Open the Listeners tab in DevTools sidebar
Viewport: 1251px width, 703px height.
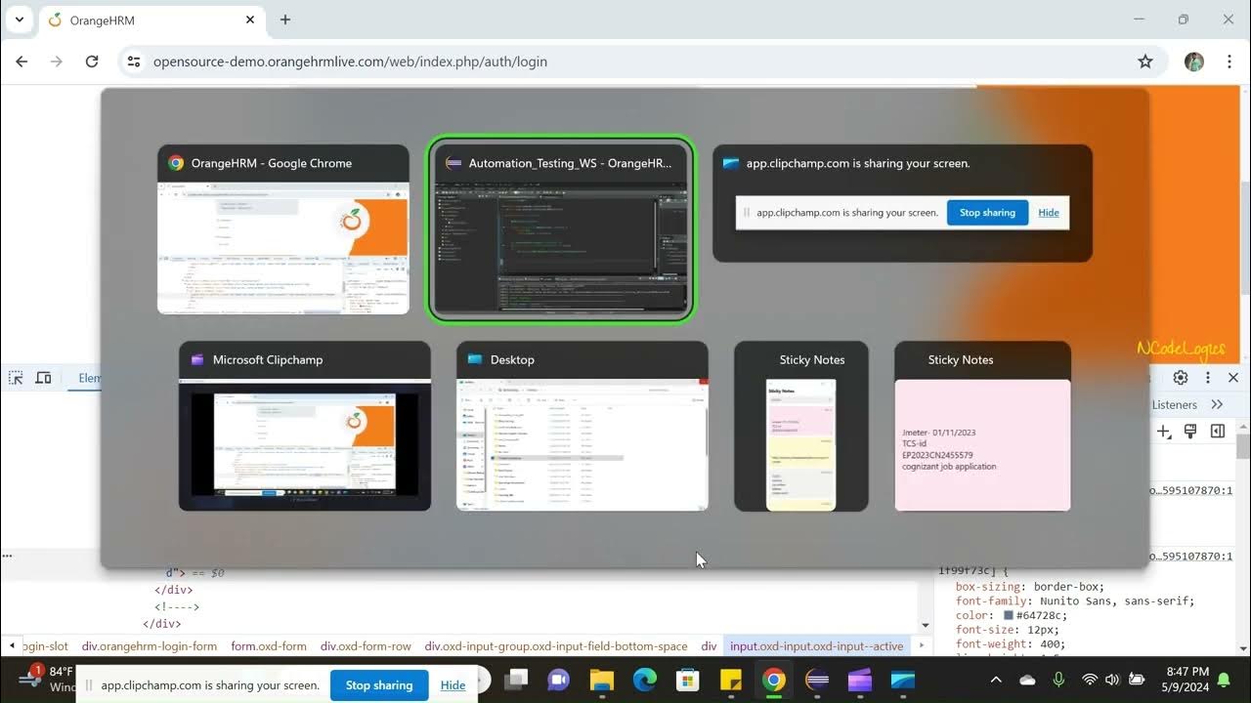pyautogui.click(x=1174, y=404)
